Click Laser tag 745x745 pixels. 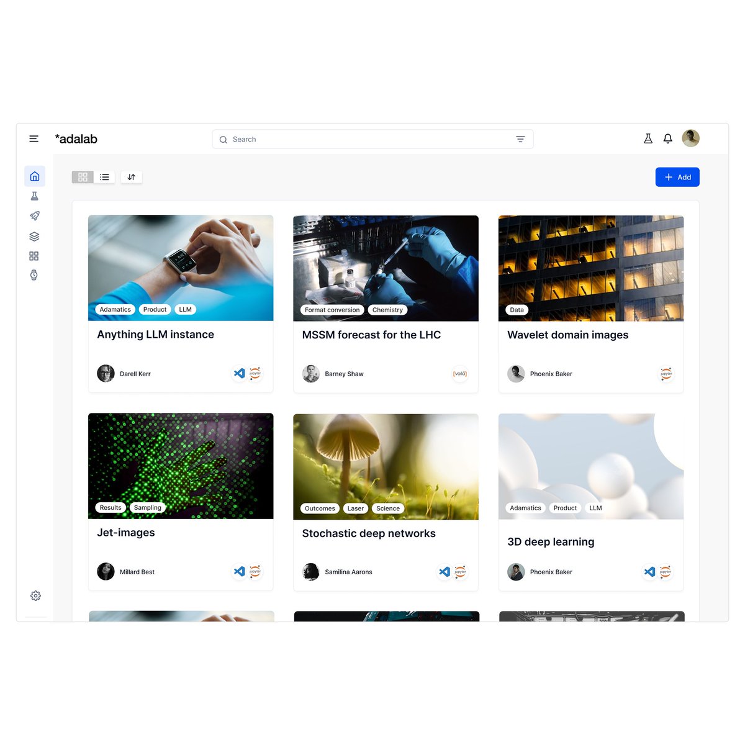pos(356,508)
